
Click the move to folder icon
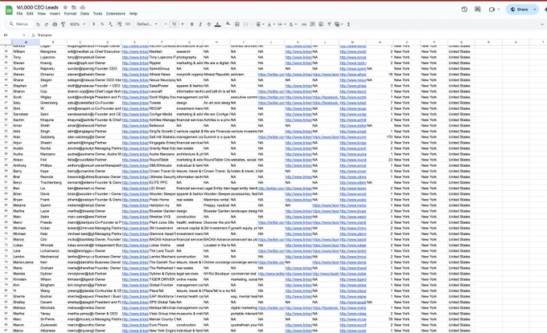[x=74, y=7]
